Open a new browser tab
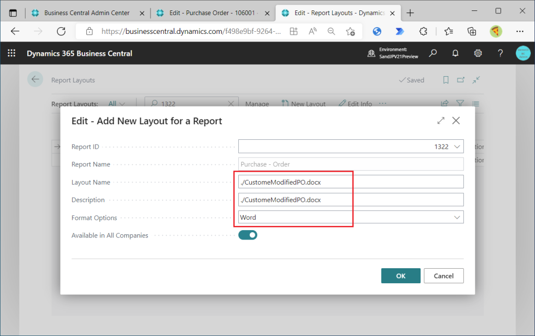The width and height of the screenshot is (535, 336). 410,13
